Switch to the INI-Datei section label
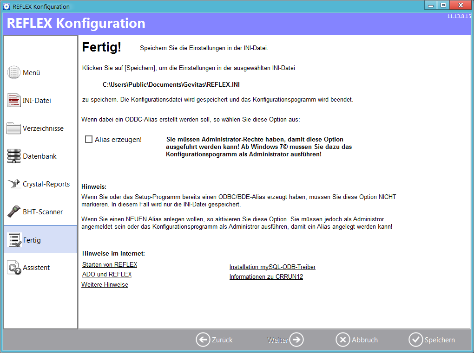 (x=37, y=101)
